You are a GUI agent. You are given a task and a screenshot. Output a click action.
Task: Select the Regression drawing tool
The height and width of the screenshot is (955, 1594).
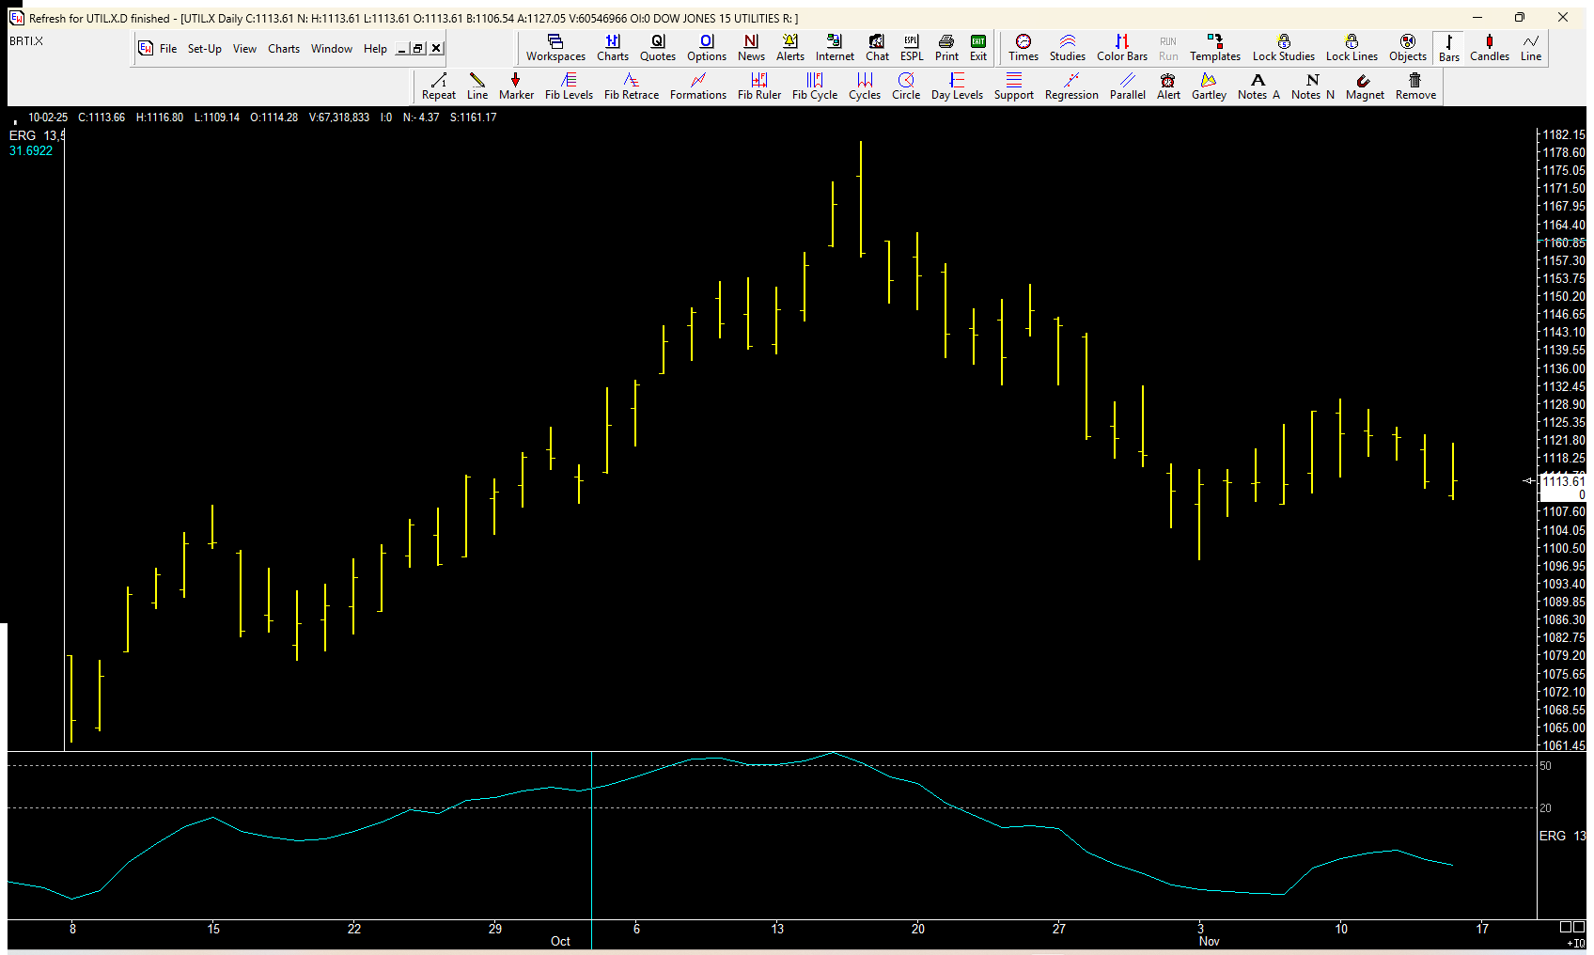(1070, 86)
